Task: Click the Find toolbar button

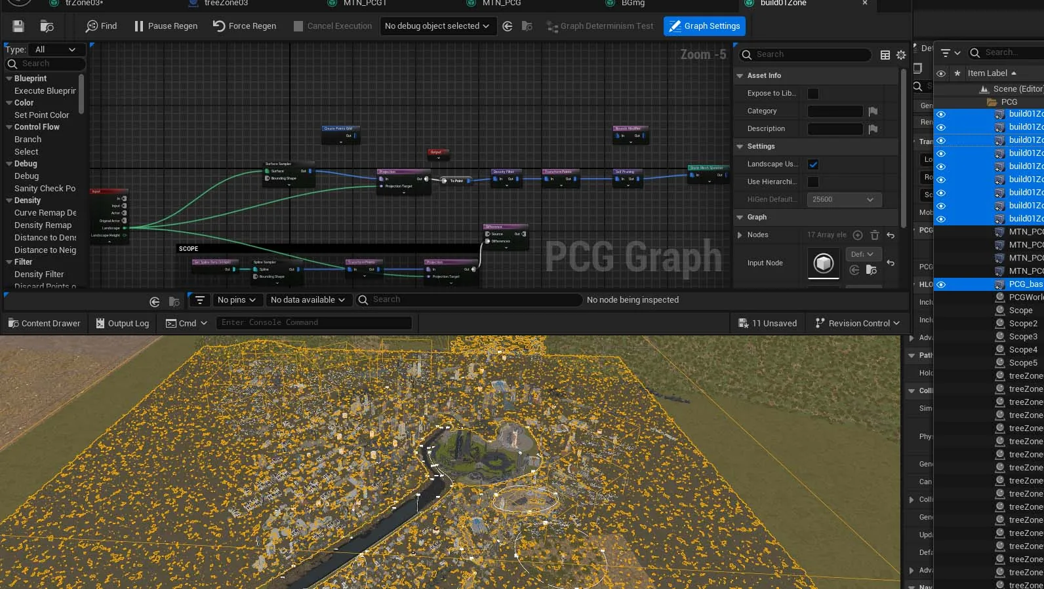Action: pos(101,26)
